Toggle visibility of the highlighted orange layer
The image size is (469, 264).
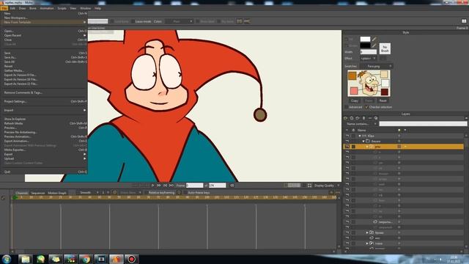pos(347,147)
